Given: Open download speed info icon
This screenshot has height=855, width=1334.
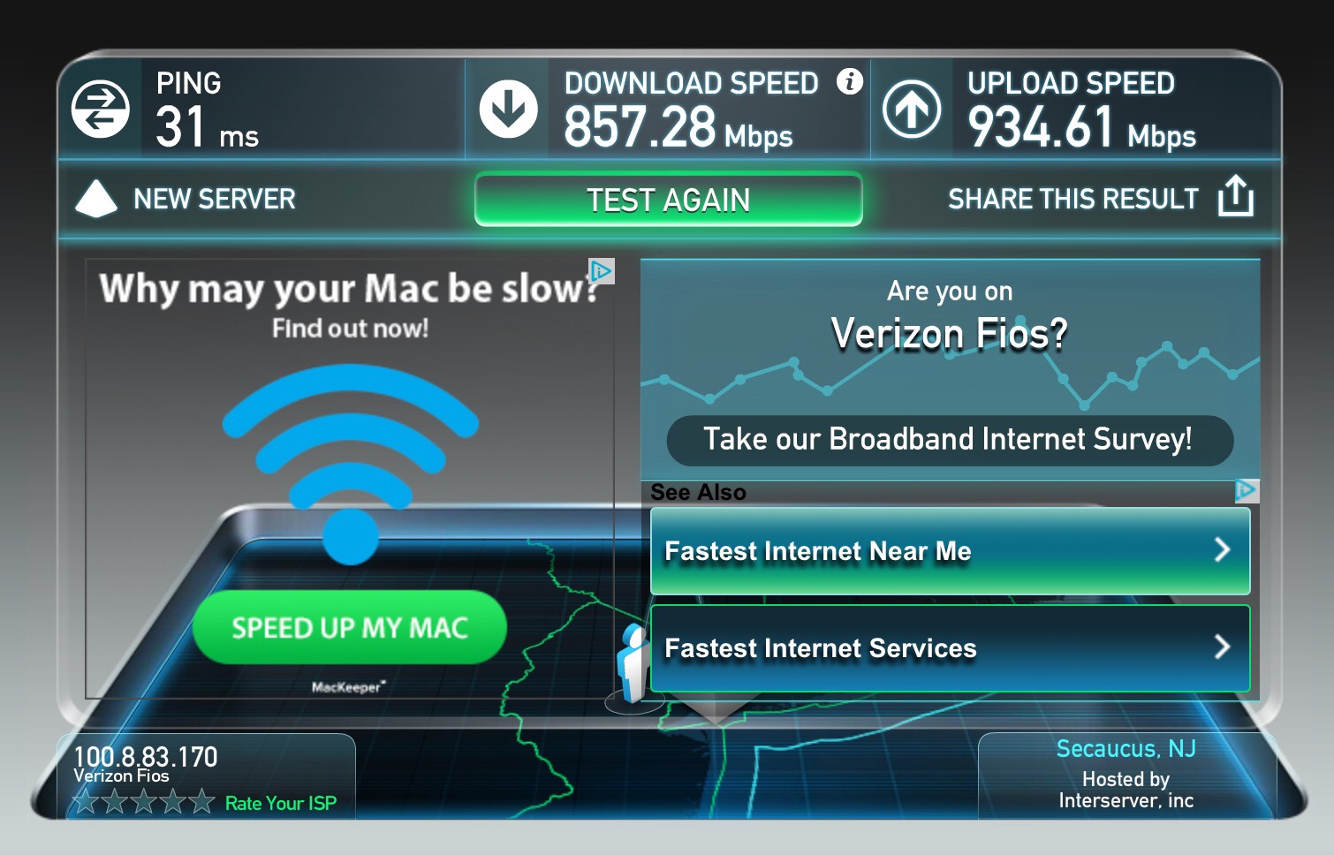Looking at the screenshot, I should pos(849,81).
